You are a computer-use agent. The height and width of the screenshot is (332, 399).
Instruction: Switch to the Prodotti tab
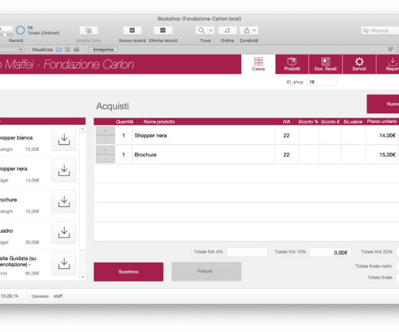[x=292, y=64]
